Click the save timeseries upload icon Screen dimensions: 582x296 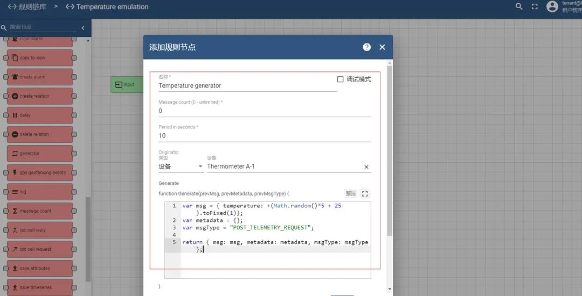[15, 287]
